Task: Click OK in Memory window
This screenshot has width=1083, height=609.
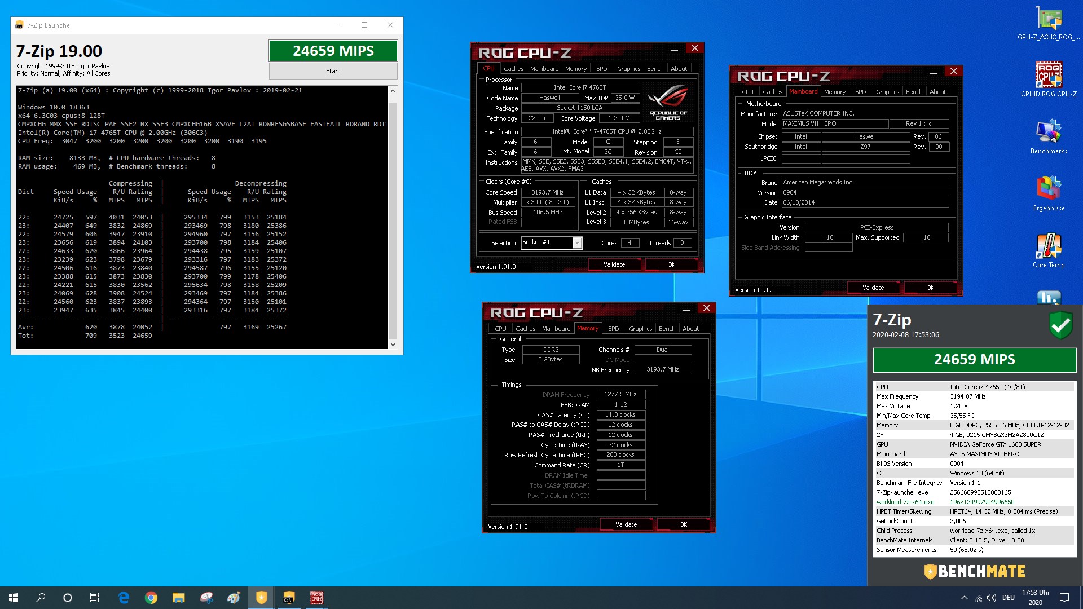Action: [x=683, y=524]
